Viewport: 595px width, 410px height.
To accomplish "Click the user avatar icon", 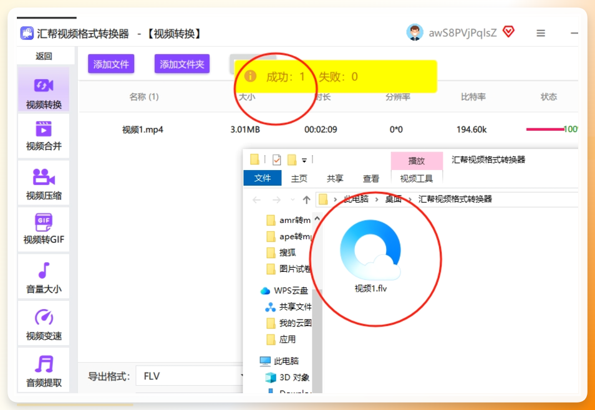I will coord(415,32).
